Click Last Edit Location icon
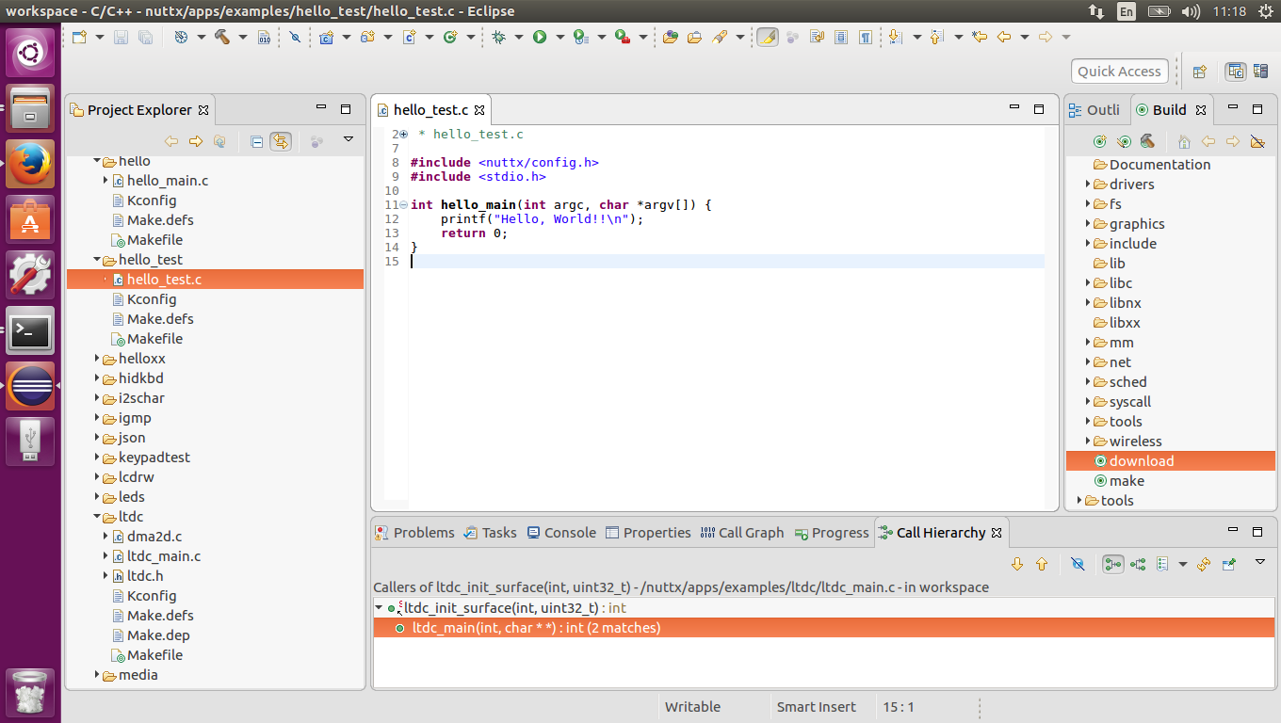Viewport: 1281px width, 723px height. pos(980,37)
